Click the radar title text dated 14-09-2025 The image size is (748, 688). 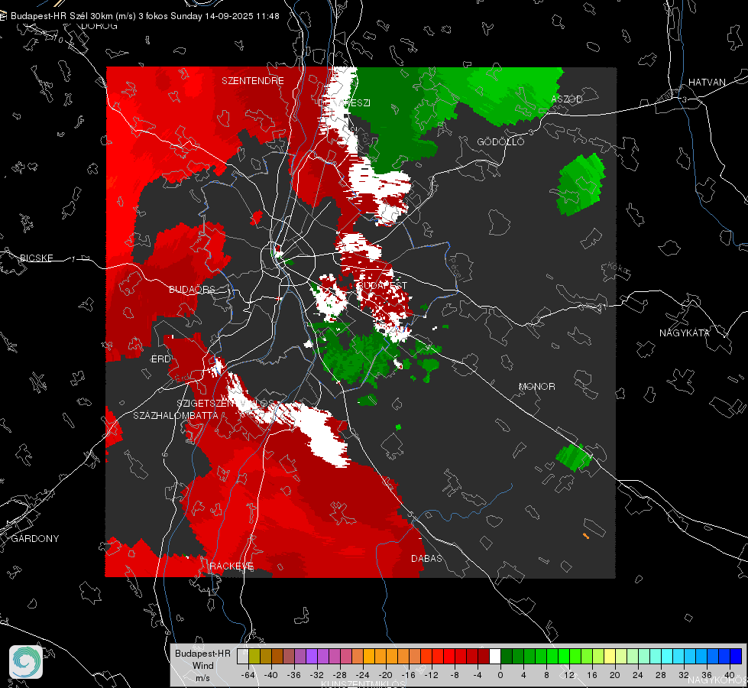click(145, 16)
